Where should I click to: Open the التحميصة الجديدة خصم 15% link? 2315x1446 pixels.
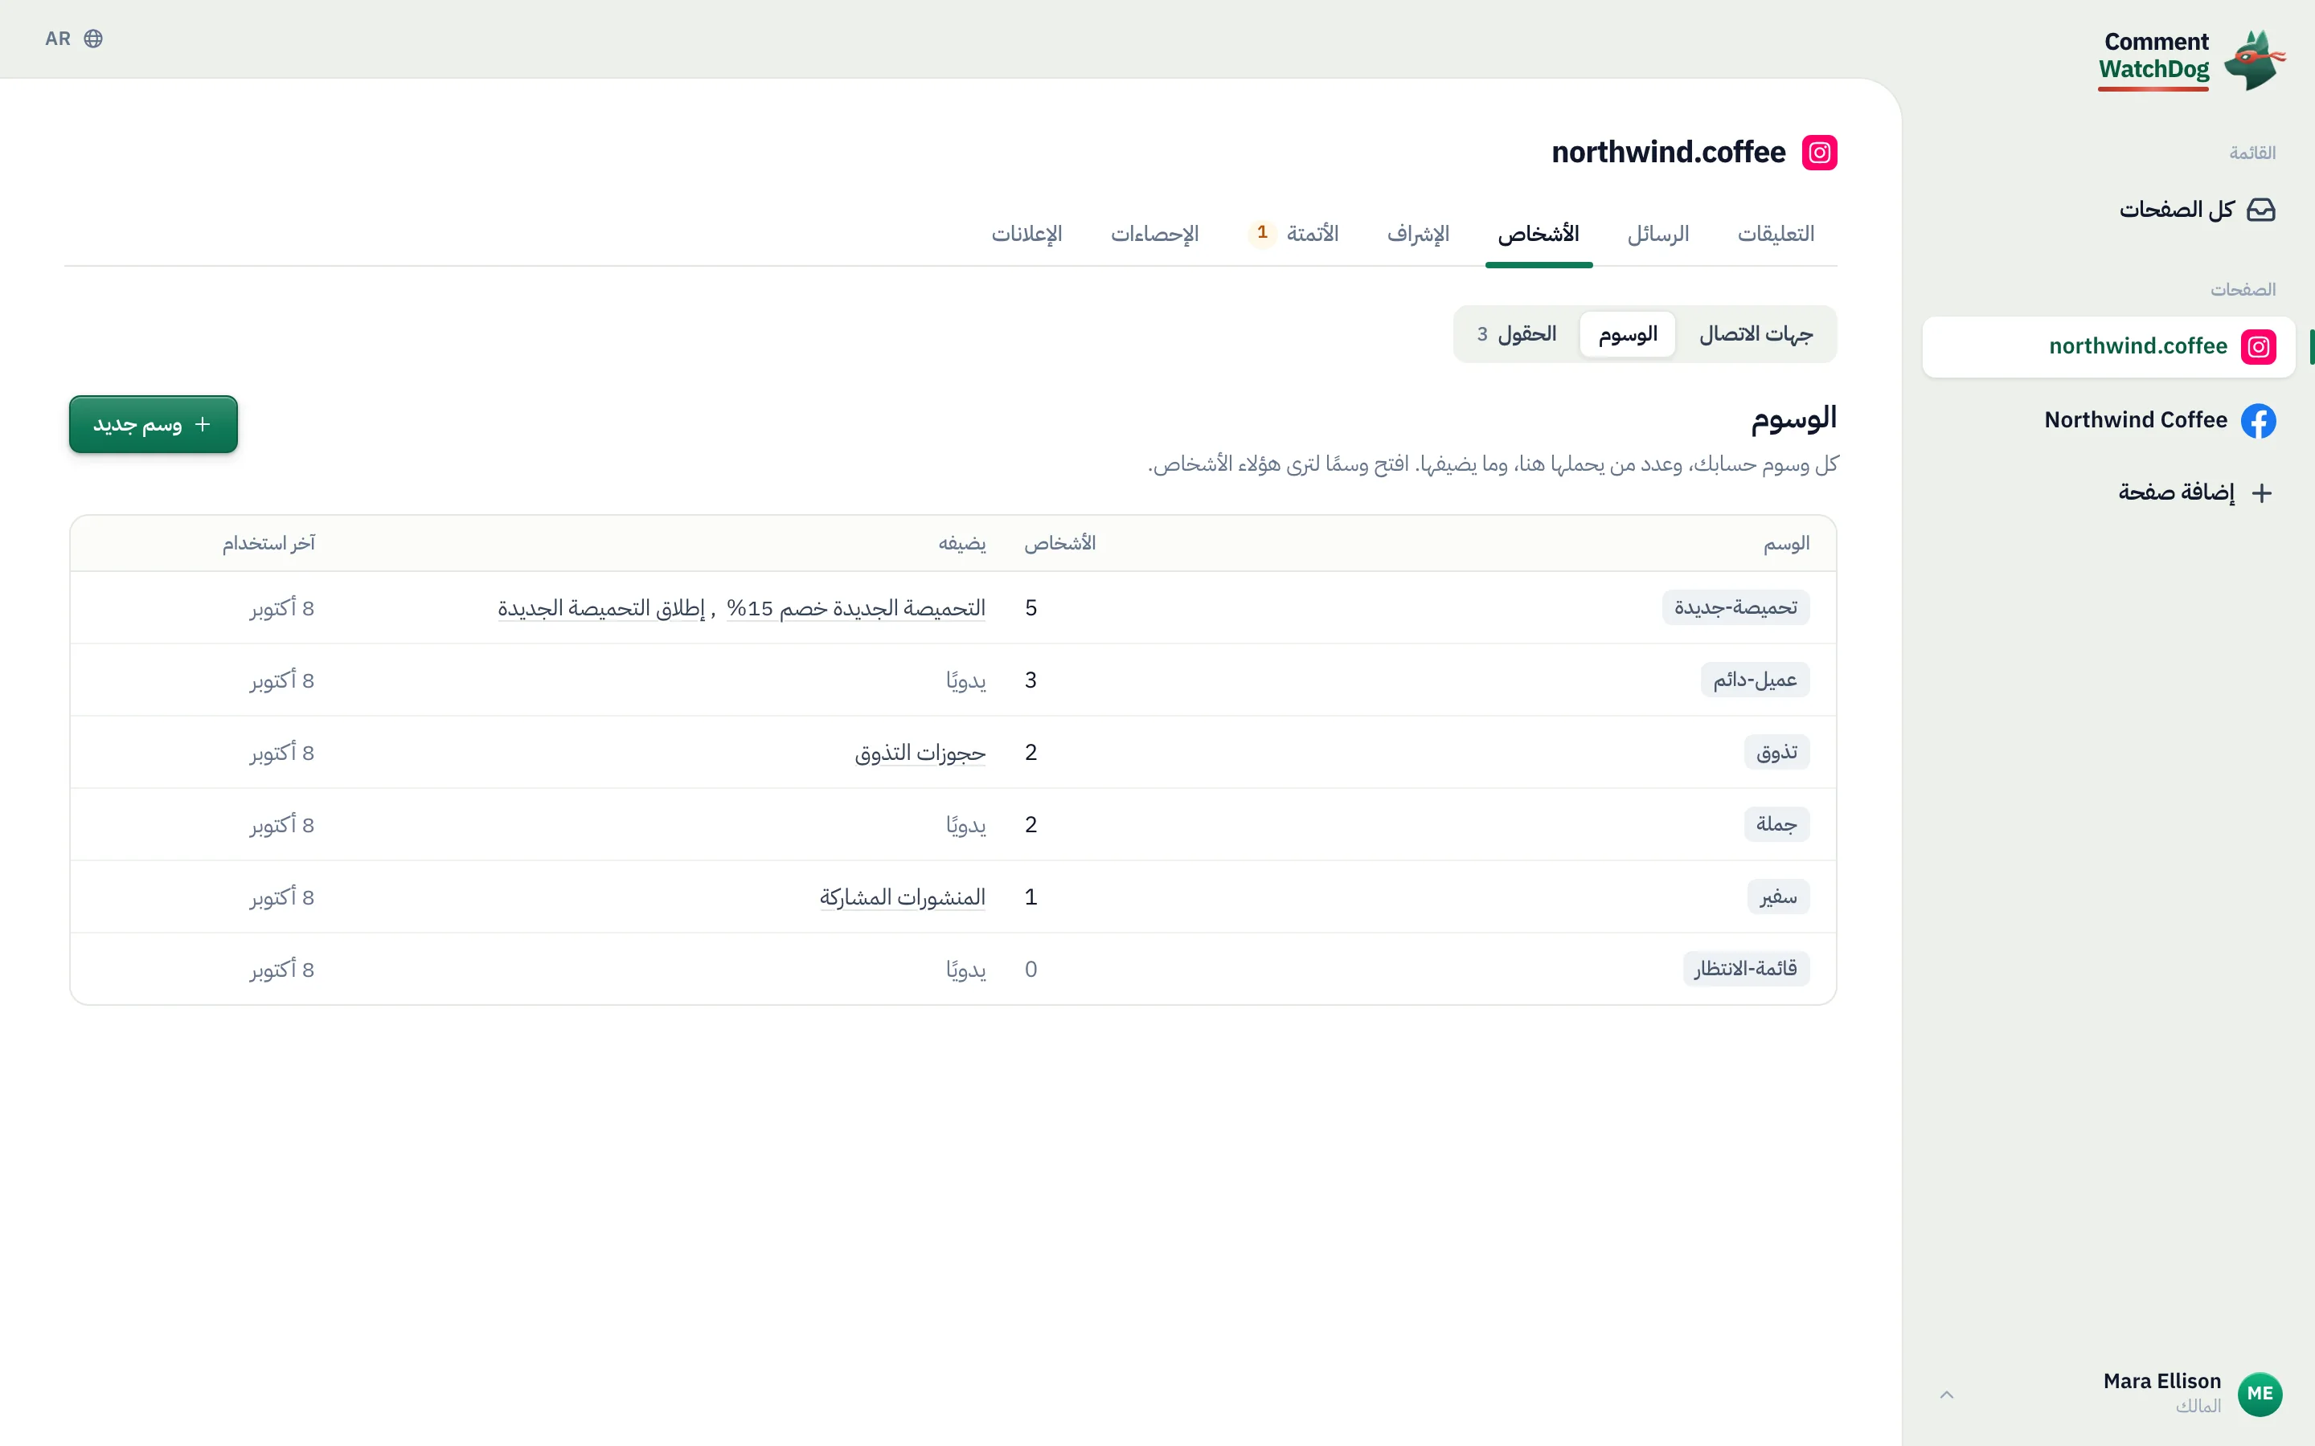tap(856, 608)
